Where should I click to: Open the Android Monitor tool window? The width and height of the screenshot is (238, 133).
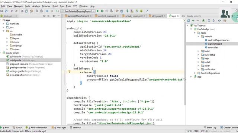tap(36, 127)
